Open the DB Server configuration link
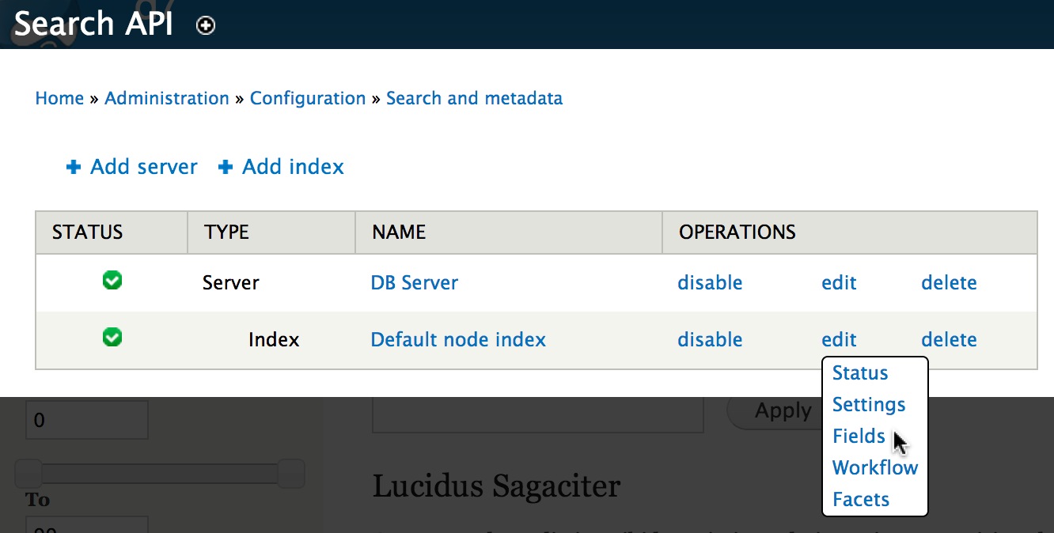Screen dimensions: 1054x533 414,282
